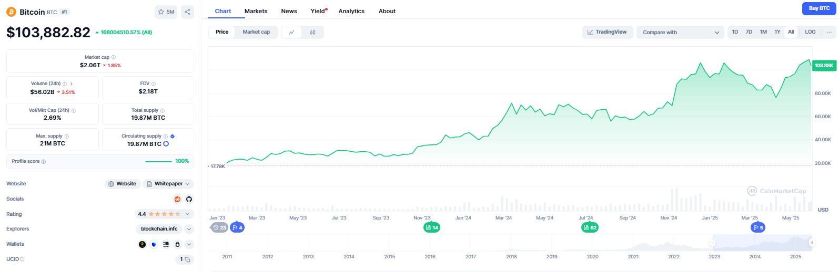Click the left range slider handle
The height and width of the screenshot is (272, 839).
713,243
